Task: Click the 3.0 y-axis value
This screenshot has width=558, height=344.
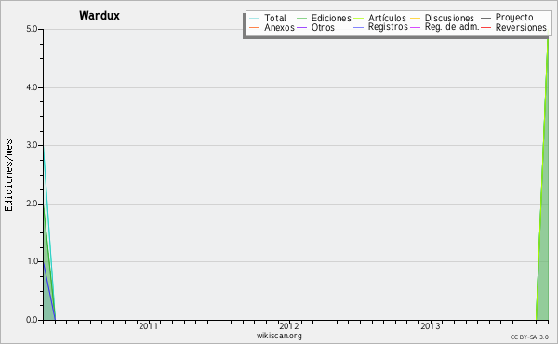Action: point(32,145)
